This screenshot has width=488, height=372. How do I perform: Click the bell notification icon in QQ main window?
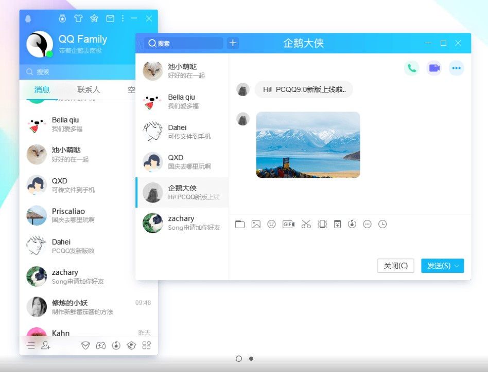[28, 19]
